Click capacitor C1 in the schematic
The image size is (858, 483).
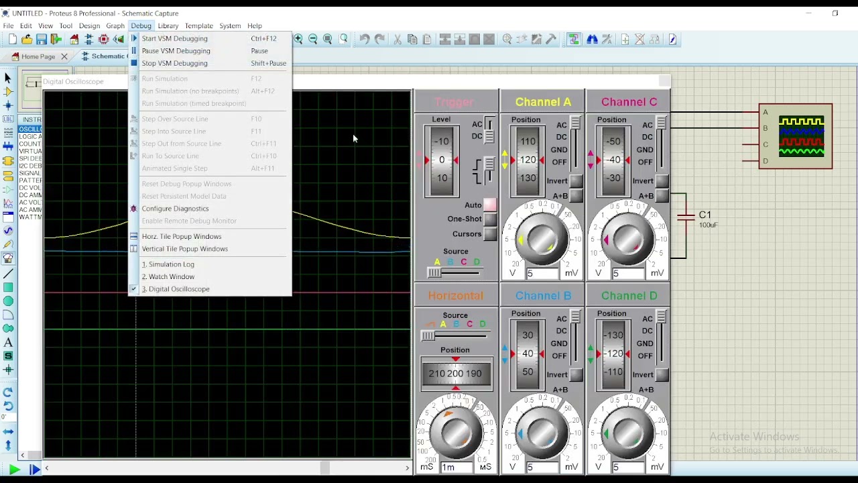click(x=686, y=216)
